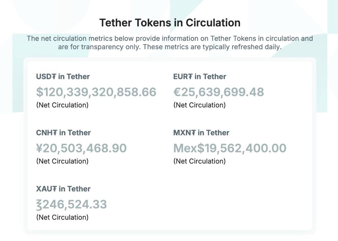The image size is (338, 241).
Task: Click Net Circulation caption under CNH₮ amount
Action: [x=62, y=161]
